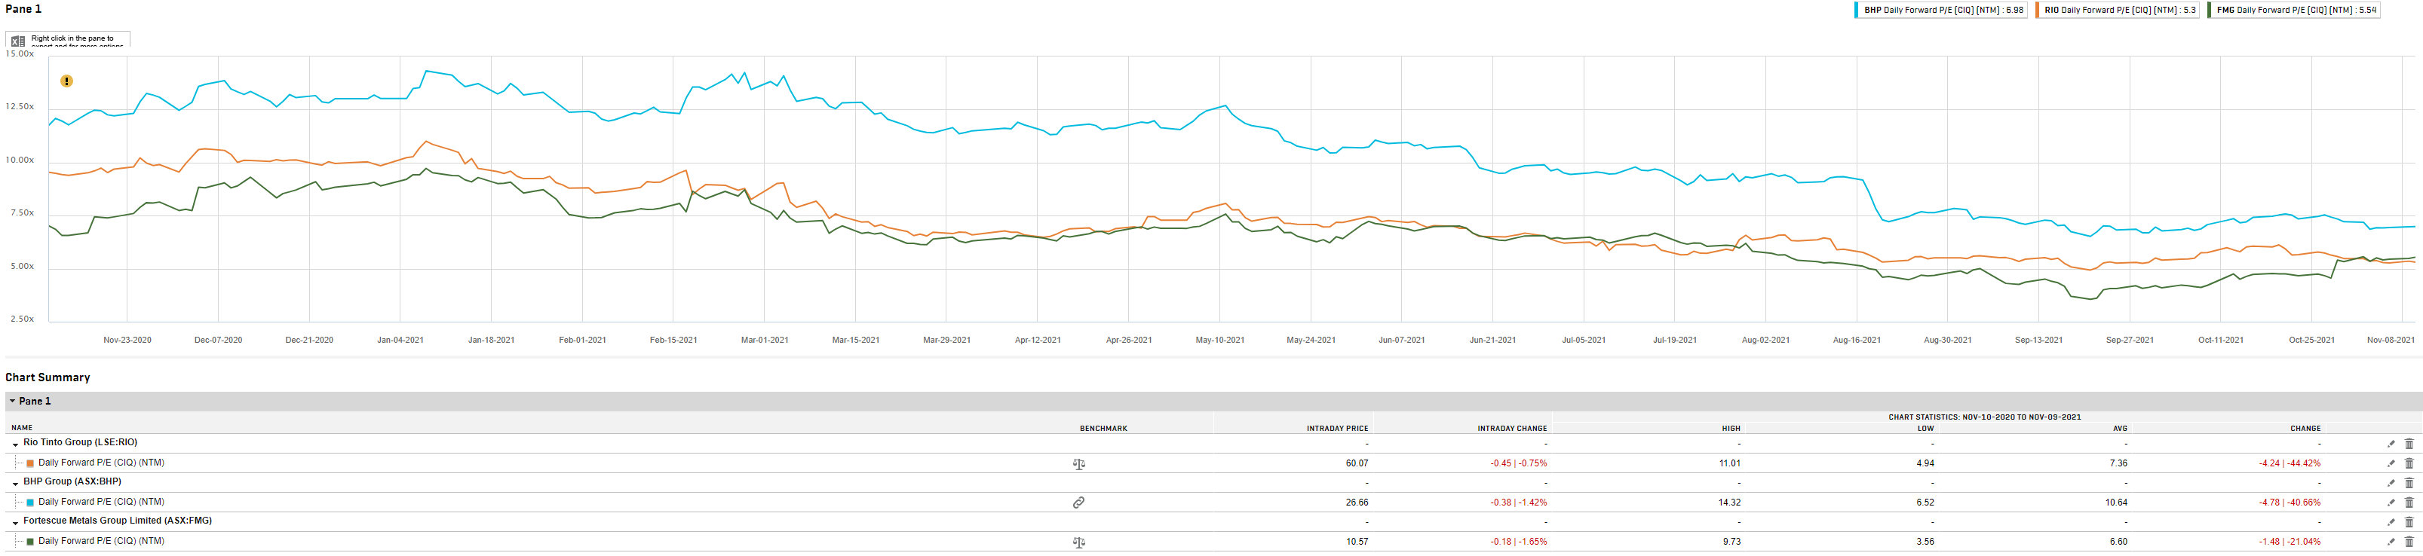
Task: Delete the BHP Group (ASX:BHP) row
Action: [x=2409, y=483]
